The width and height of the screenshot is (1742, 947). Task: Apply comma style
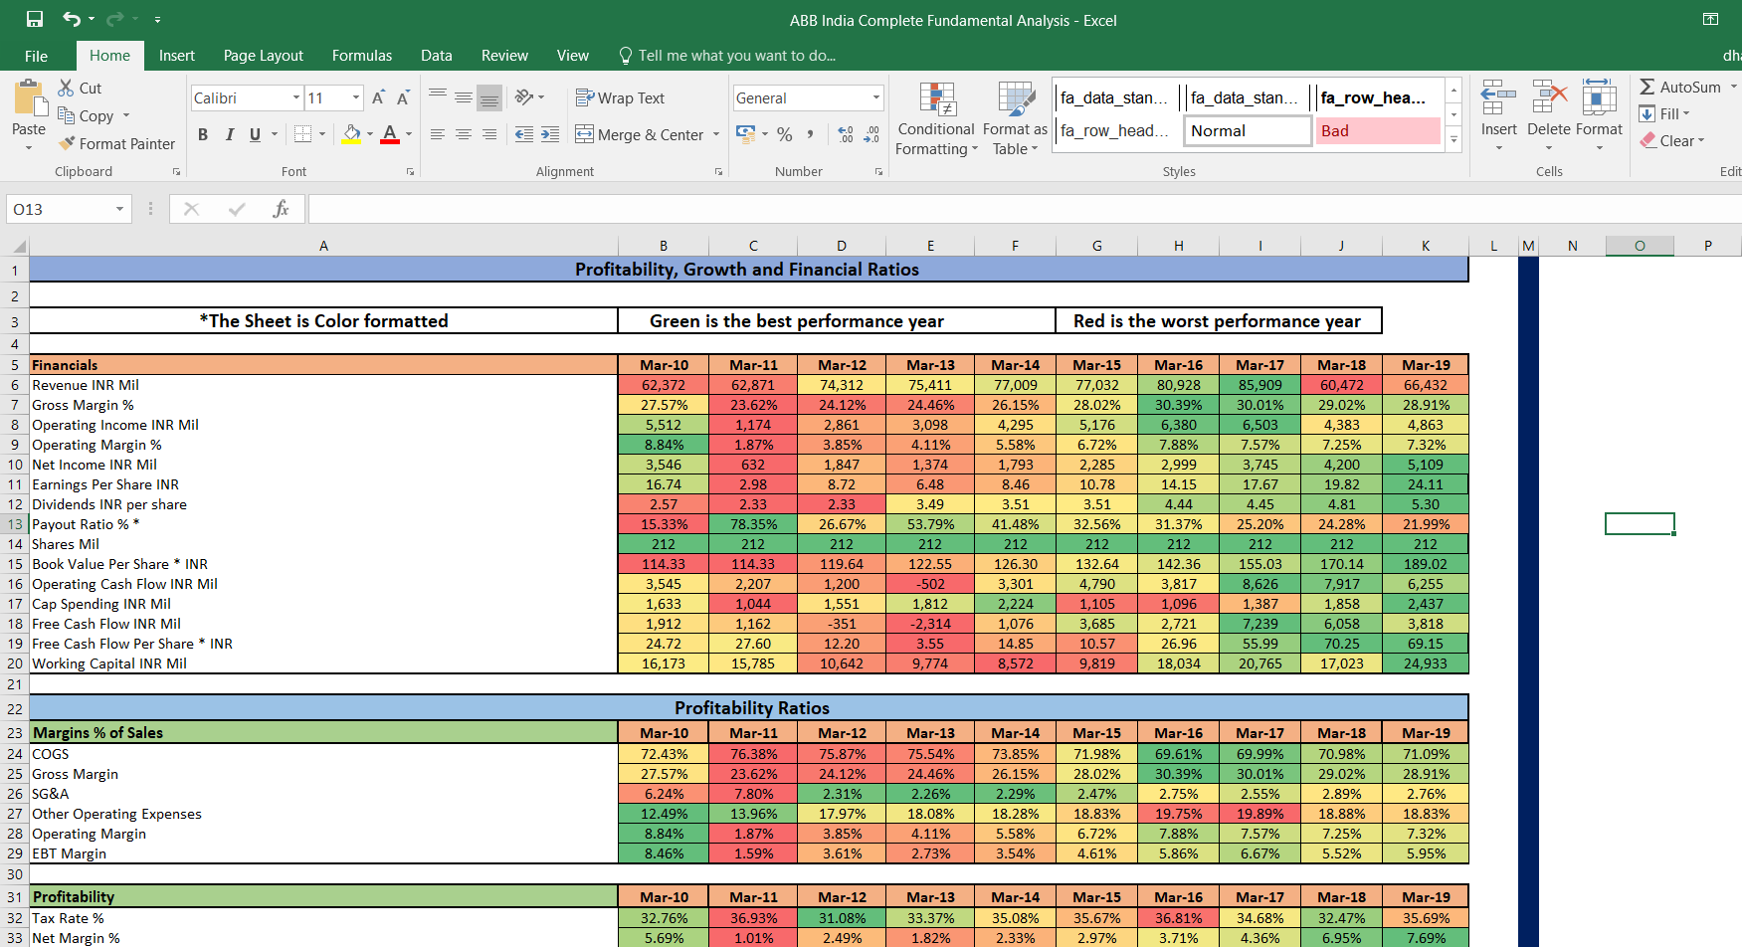(x=810, y=134)
